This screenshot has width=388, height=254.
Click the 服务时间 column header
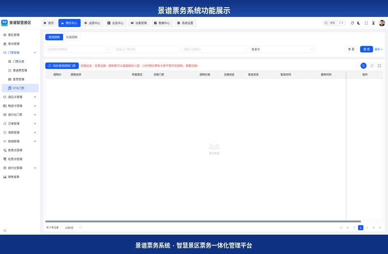[326, 75]
